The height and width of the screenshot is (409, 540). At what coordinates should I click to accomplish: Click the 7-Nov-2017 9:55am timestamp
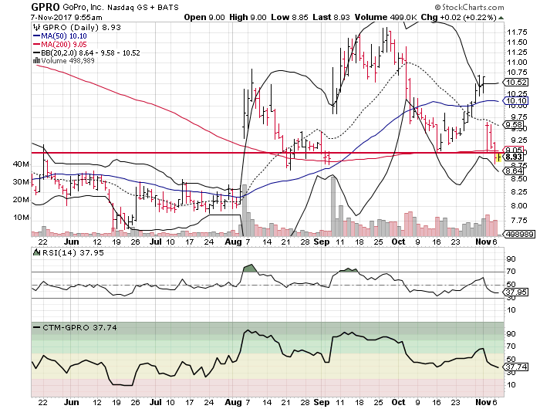pyautogui.click(x=66, y=17)
